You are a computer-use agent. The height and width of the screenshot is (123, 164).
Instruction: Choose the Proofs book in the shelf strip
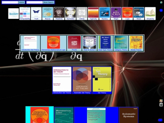pos(74,43)
